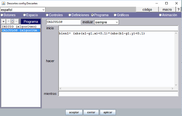Move selected item down with arrow
This screenshot has width=182, height=116.
click(12, 23)
